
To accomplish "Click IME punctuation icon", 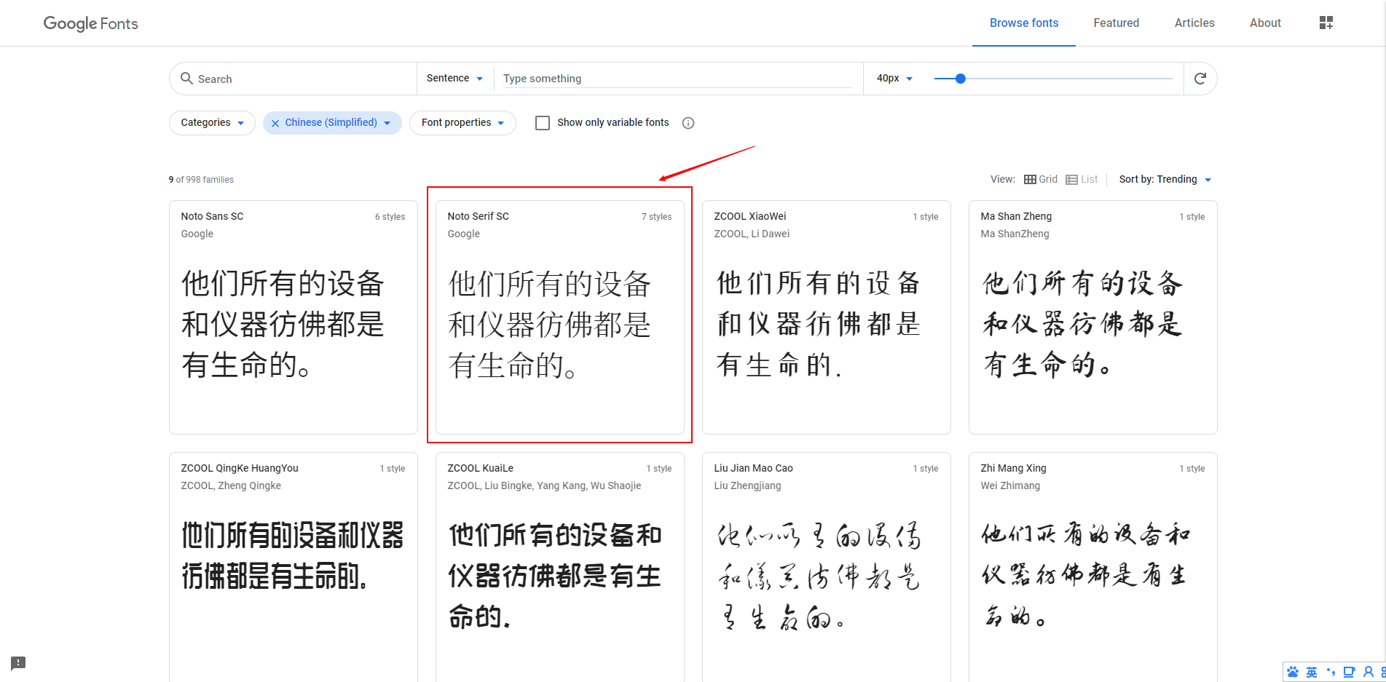I will (1331, 672).
